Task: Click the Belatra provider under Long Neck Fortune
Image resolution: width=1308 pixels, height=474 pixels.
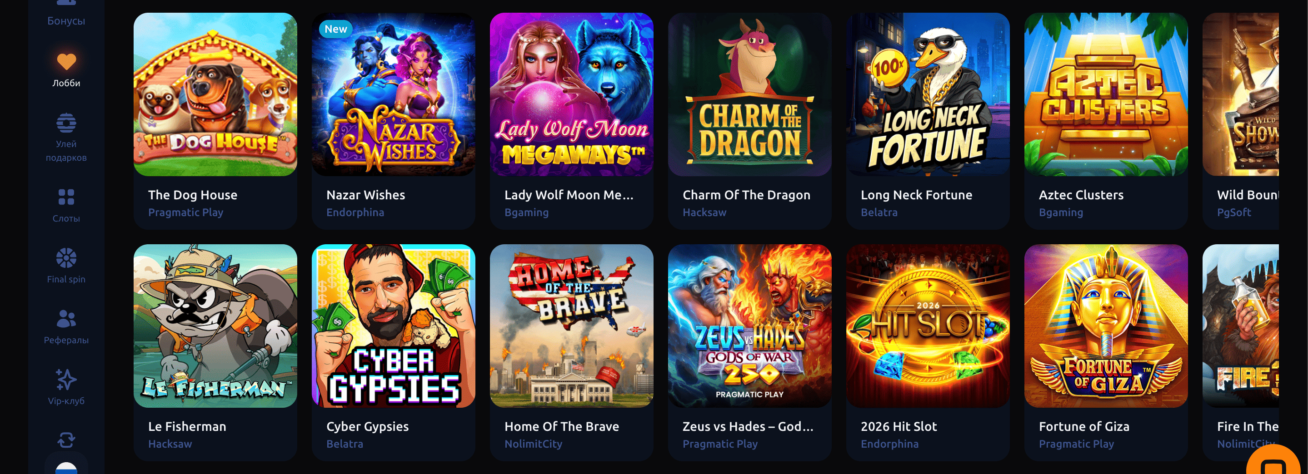Action: [x=879, y=212]
